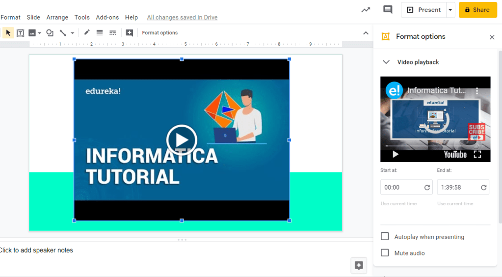The image size is (502, 277).
Task: Open border dash style options
Action: (x=113, y=33)
